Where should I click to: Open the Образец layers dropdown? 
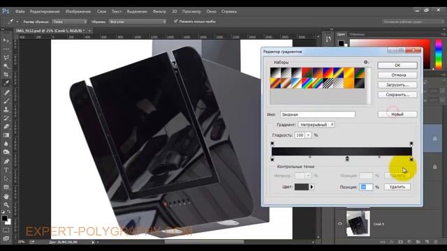(x=138, y=22)
